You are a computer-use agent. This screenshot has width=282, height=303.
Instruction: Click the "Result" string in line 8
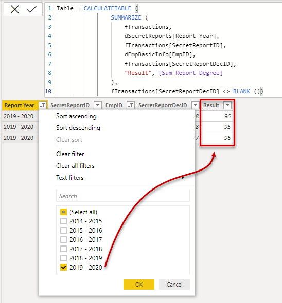point(138,73)
